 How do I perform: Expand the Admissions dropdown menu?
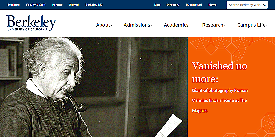[138, 25]
